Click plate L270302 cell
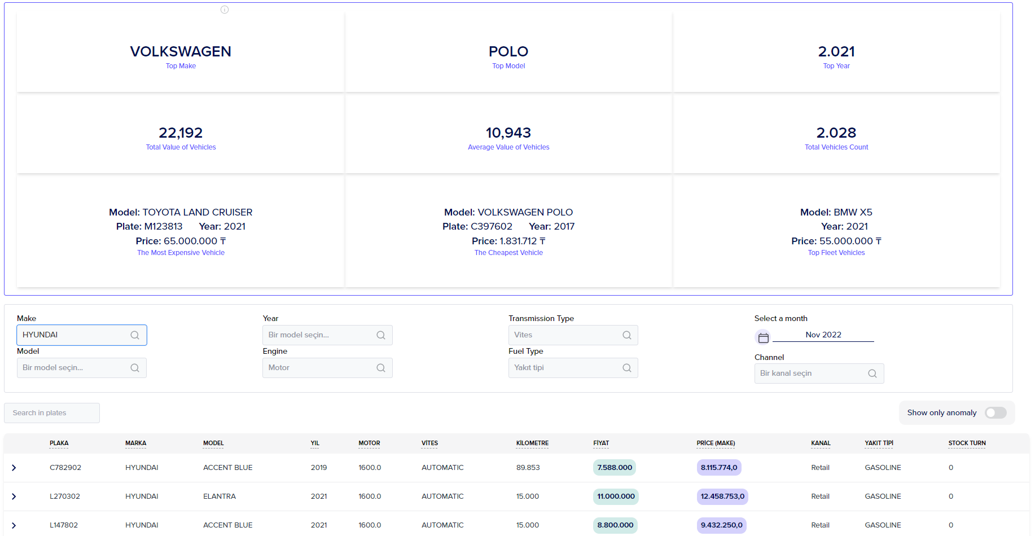Screen dimensions: 1035x536 [x=65, y=497]
